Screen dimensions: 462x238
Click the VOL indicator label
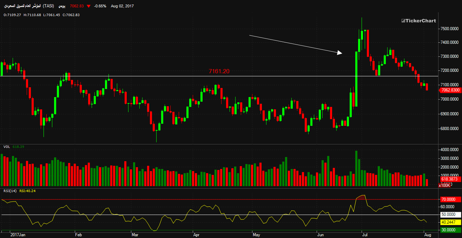tap(7, 147)
